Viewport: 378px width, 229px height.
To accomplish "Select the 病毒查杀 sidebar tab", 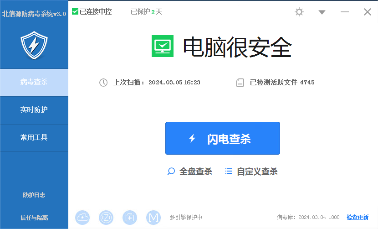I will point(34,83).
